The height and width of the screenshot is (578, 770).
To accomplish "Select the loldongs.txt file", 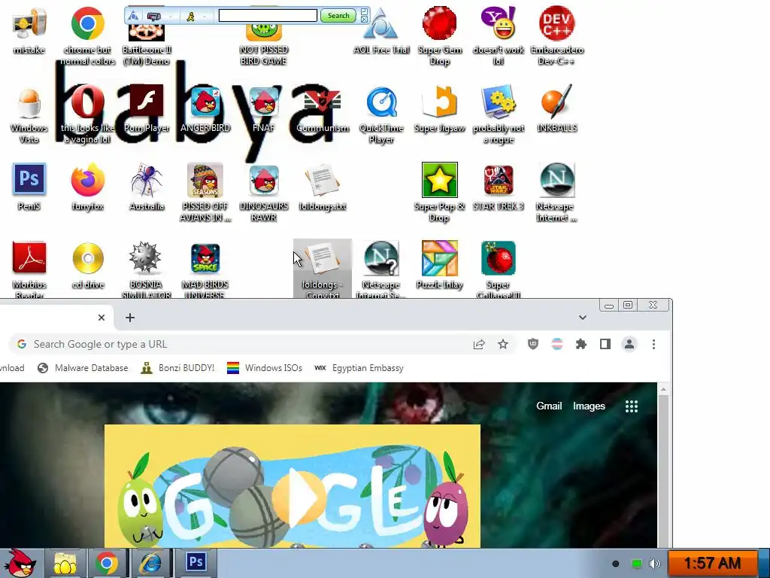I will point(323,187).
